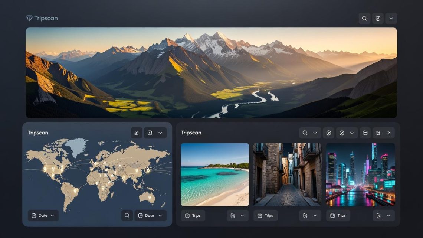Open the tropical beach photo
The image size is (423, 238).
[215, 175]
